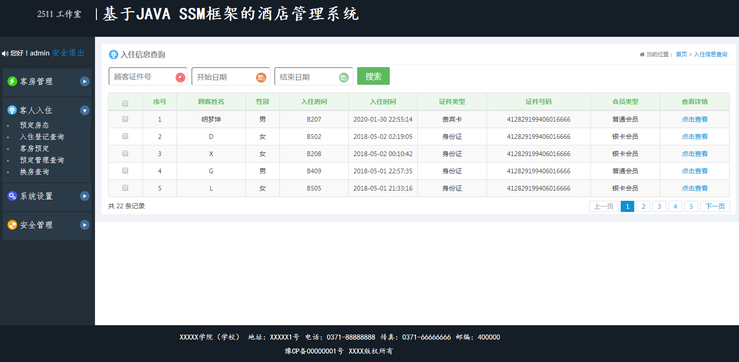Click the speaker icon next to 您好 greeting
This screenshot has height=362, width=739.
pyautogui.click(x=5, y=54)
